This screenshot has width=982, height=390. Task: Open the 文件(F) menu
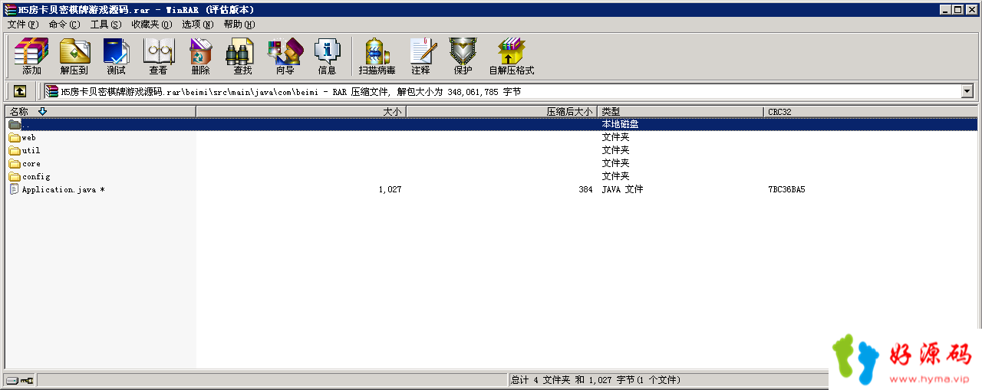pos(23,25)
